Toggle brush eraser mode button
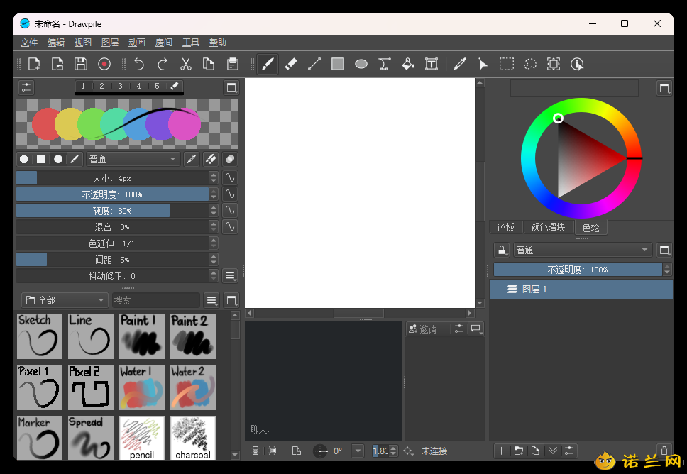 coord(211,159)
